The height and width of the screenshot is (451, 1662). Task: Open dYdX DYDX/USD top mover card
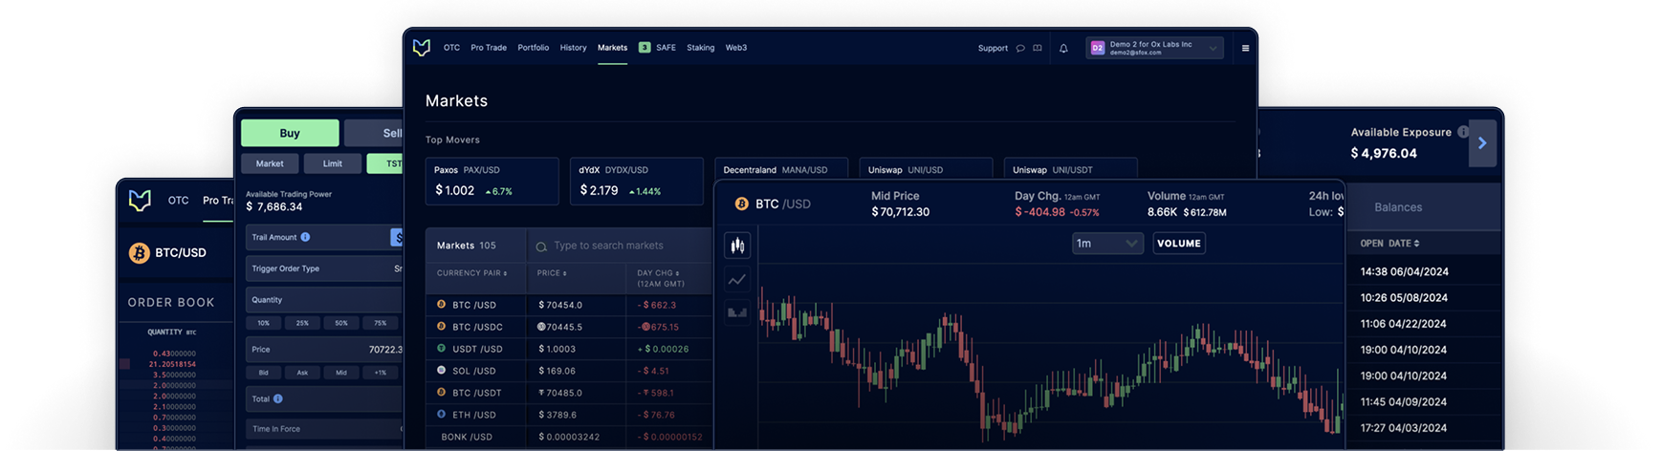637,181
